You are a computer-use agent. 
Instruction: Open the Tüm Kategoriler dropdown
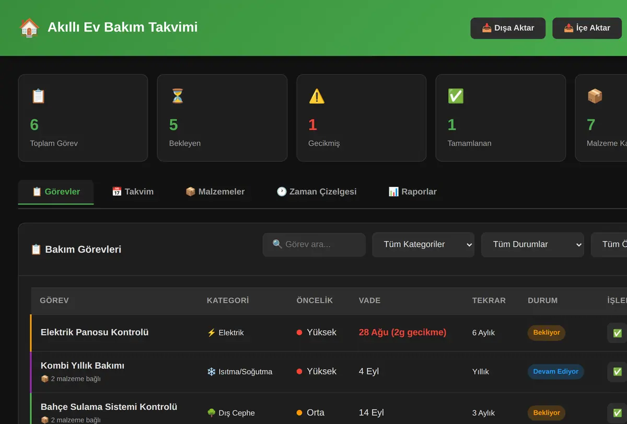click(423, 245)
